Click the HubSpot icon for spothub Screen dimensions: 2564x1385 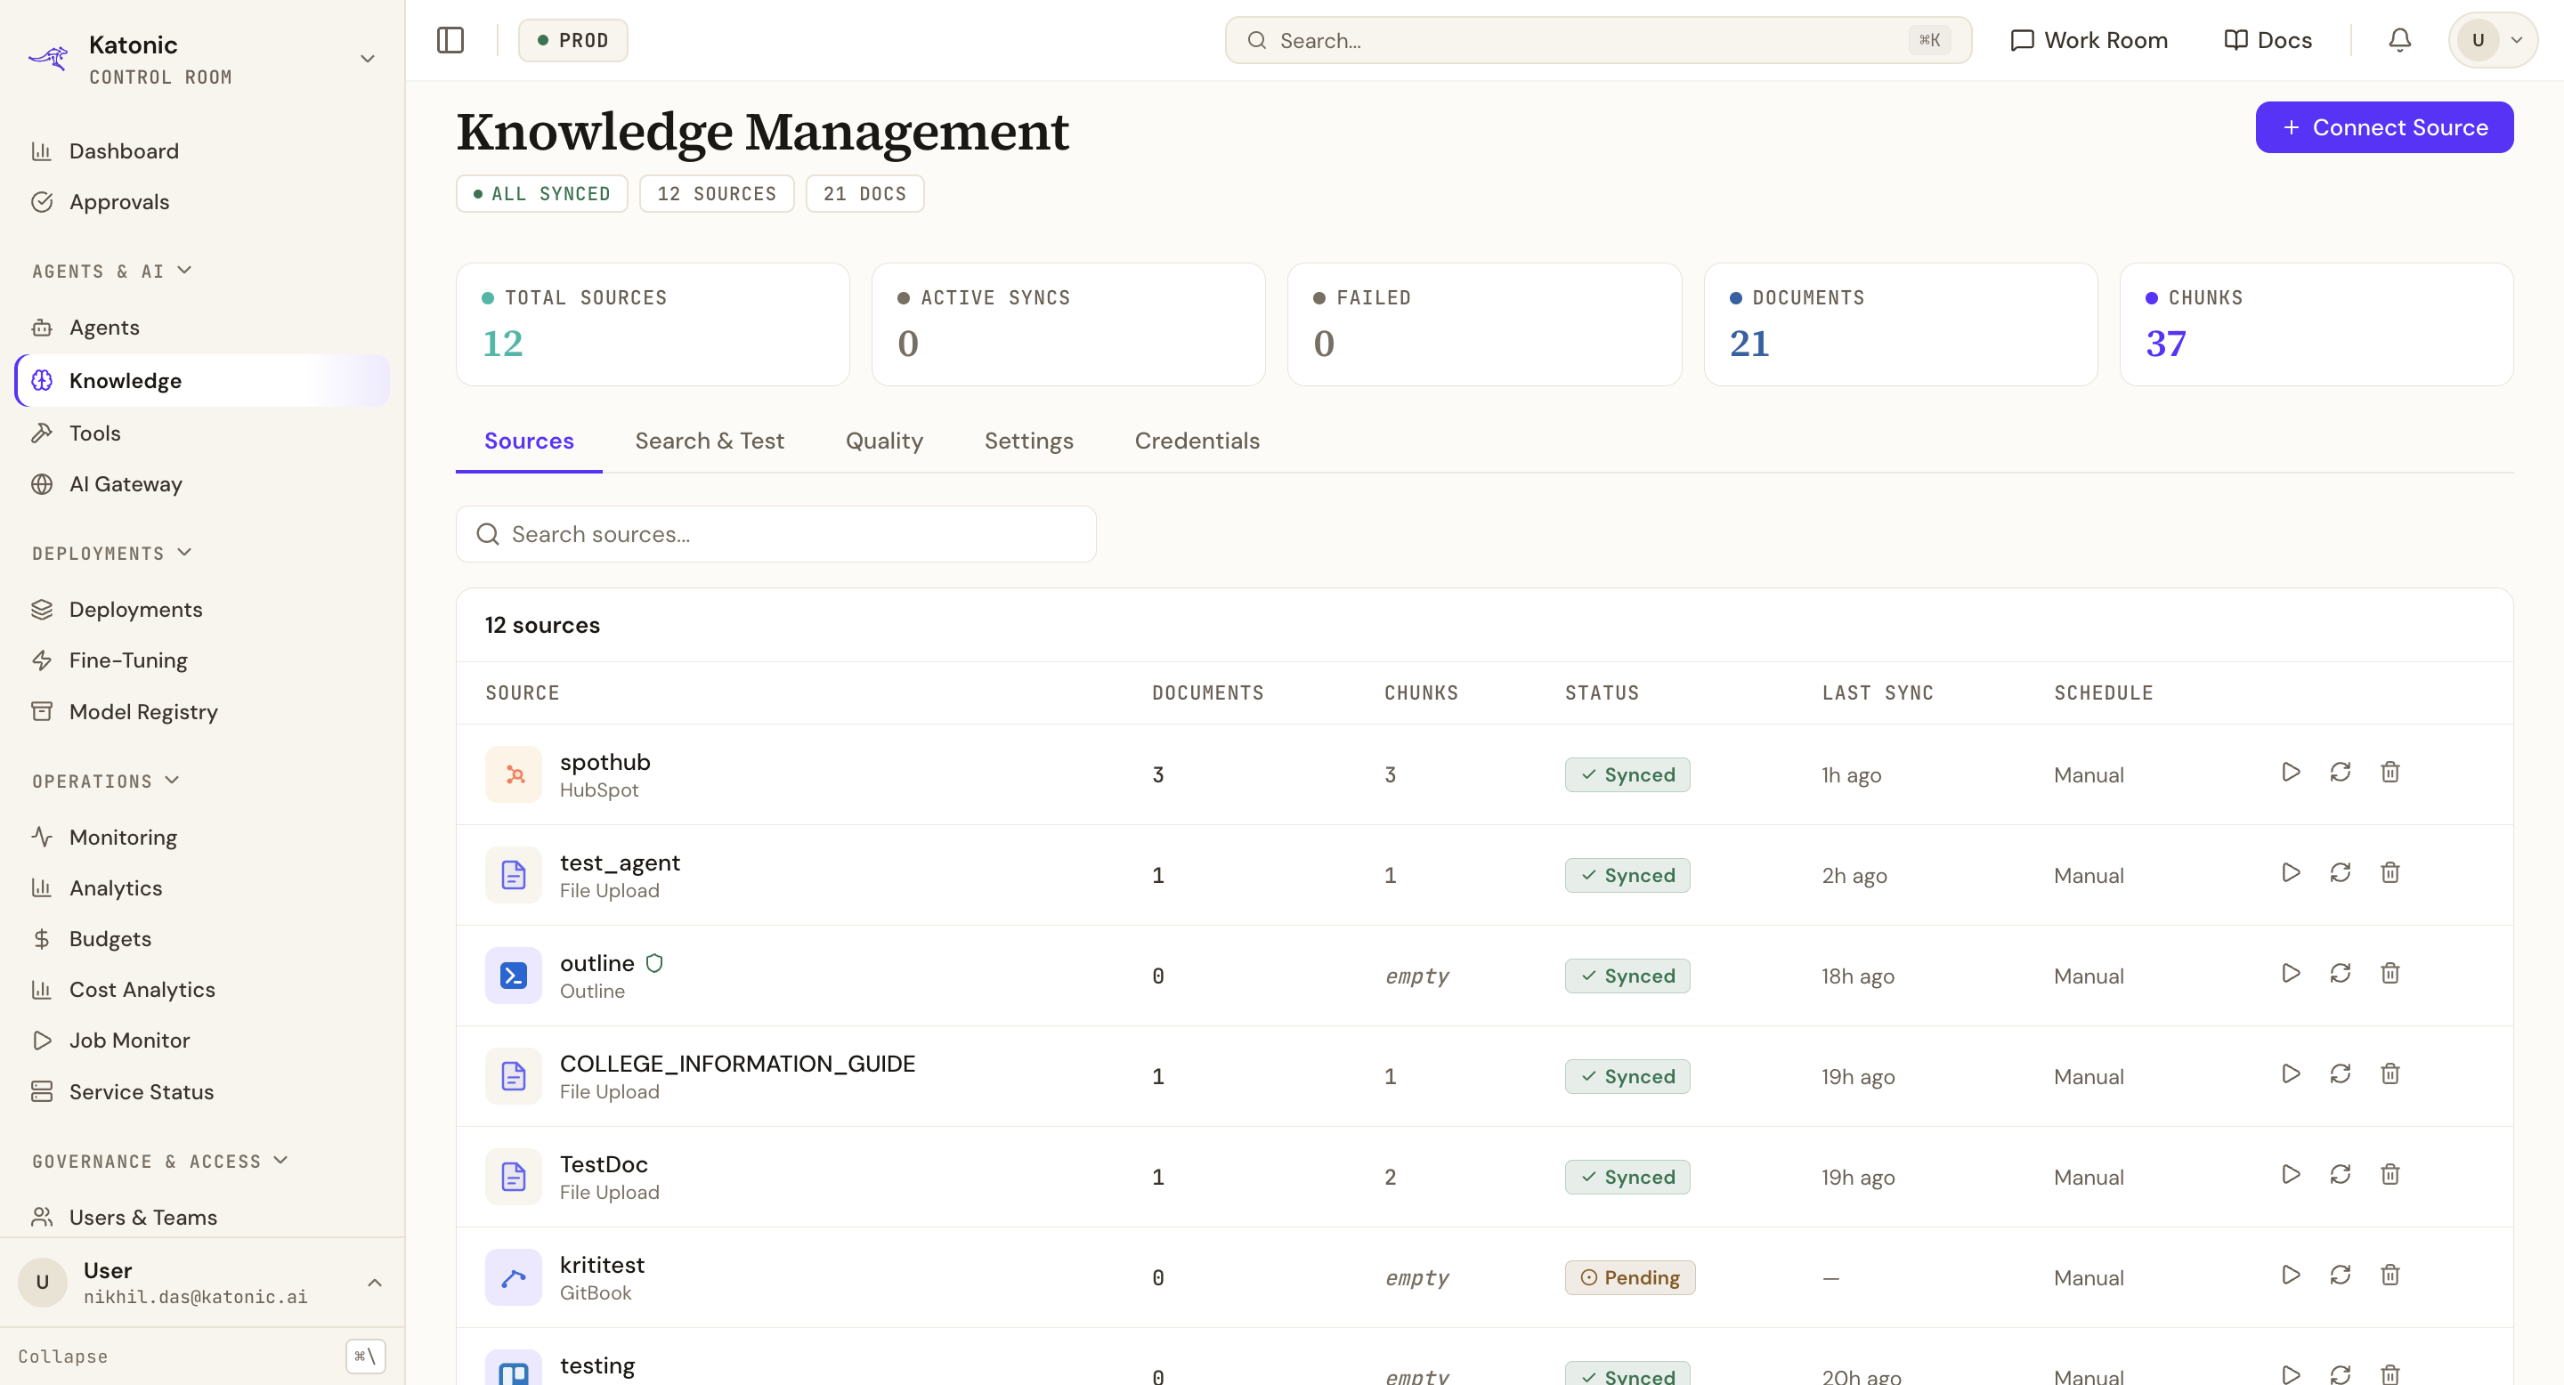click(x=514, y=774)
